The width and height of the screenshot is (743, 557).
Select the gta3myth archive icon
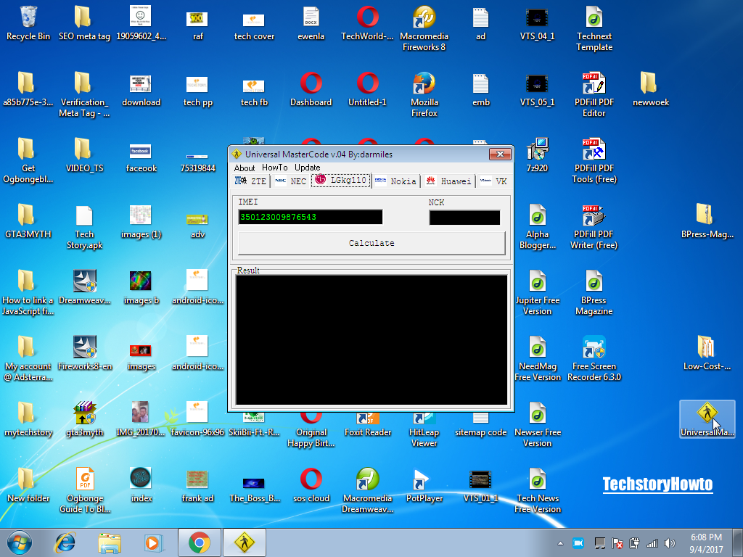point(84,419)
